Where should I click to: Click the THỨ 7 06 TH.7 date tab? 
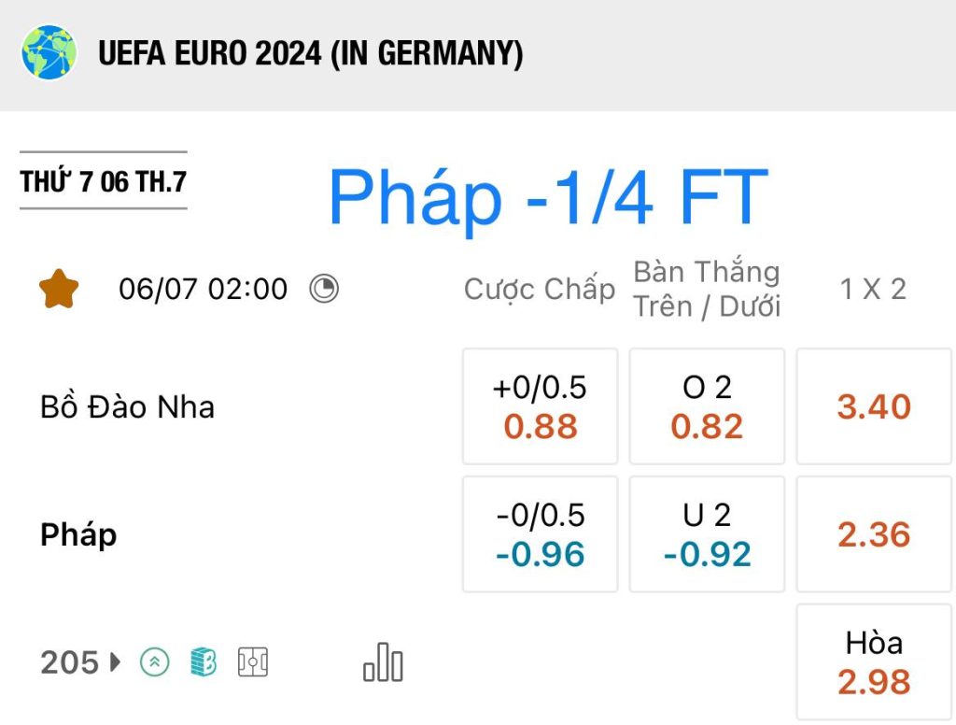(x=103, y=181)
